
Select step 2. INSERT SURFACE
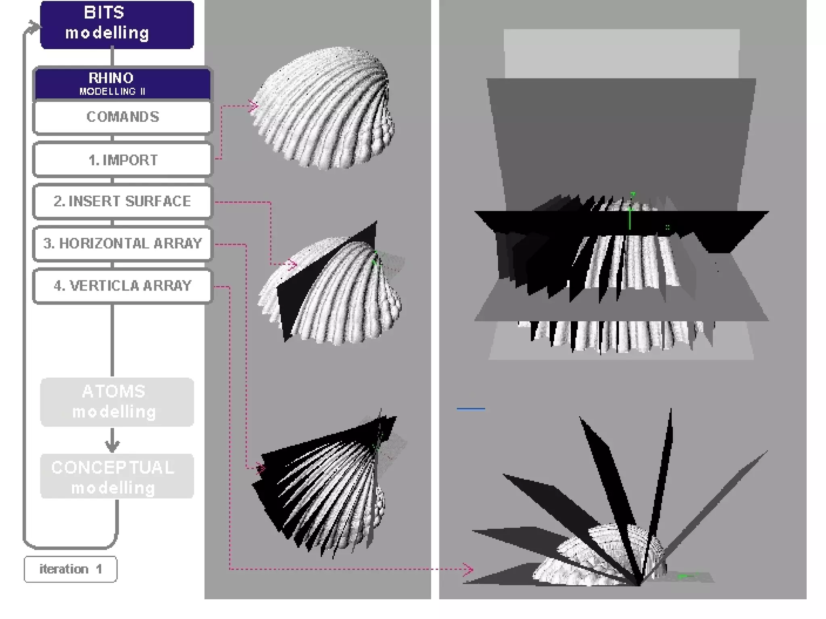(123, 201)
